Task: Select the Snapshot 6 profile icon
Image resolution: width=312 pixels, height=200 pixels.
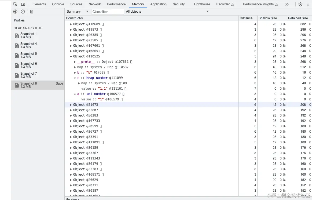Action: 17,65
